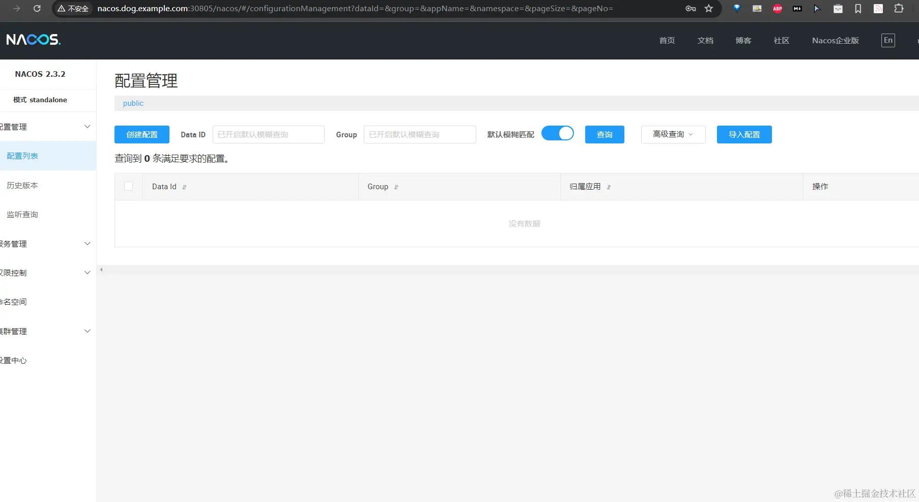Image resolution: width=919 pixels, height=502 pixels.
Task: Click the 不安全 site warning indicator
Action: click(x=73, y=9)
